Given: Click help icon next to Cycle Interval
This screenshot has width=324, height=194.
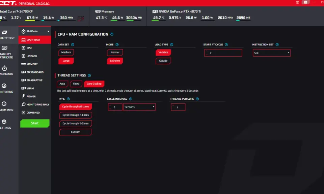Looking at the screenshot, I should coord(130,99).
